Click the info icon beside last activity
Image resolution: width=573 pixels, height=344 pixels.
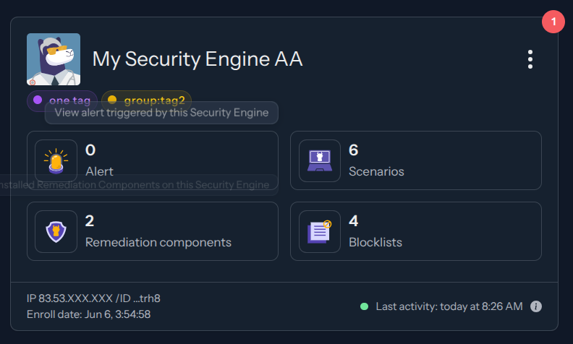pos(536,306)
